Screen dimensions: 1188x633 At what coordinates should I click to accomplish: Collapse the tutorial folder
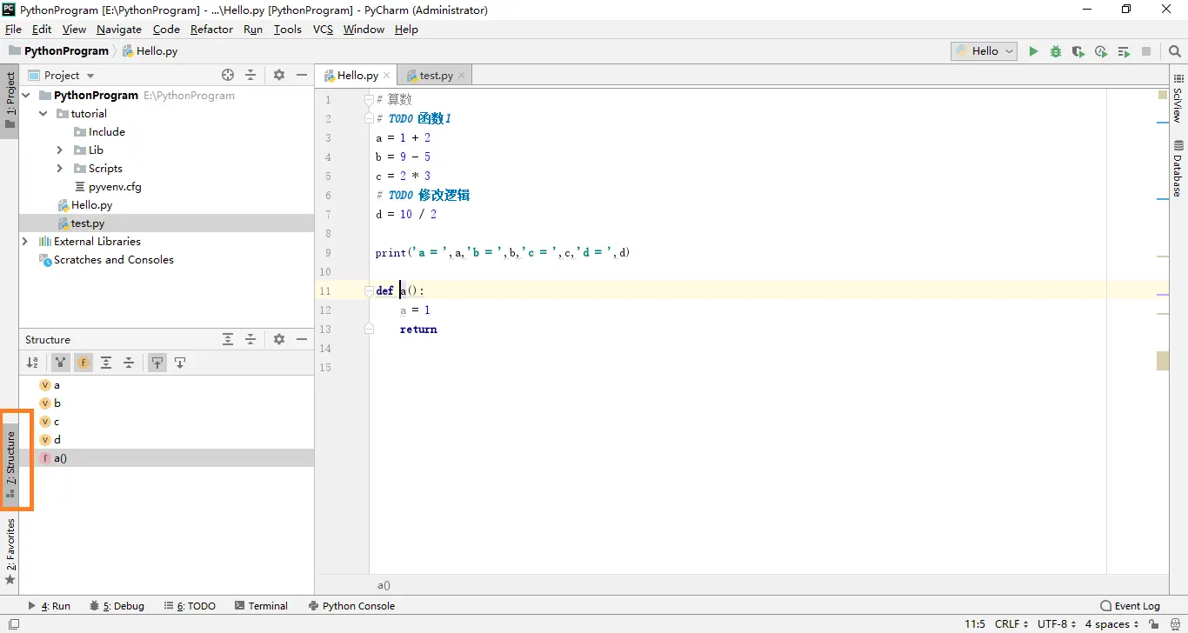43,114
